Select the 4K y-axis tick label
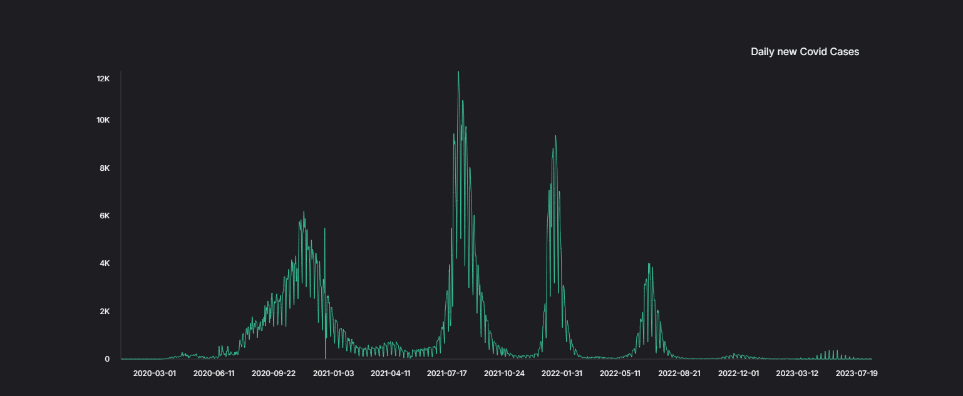 click(105, 263)
